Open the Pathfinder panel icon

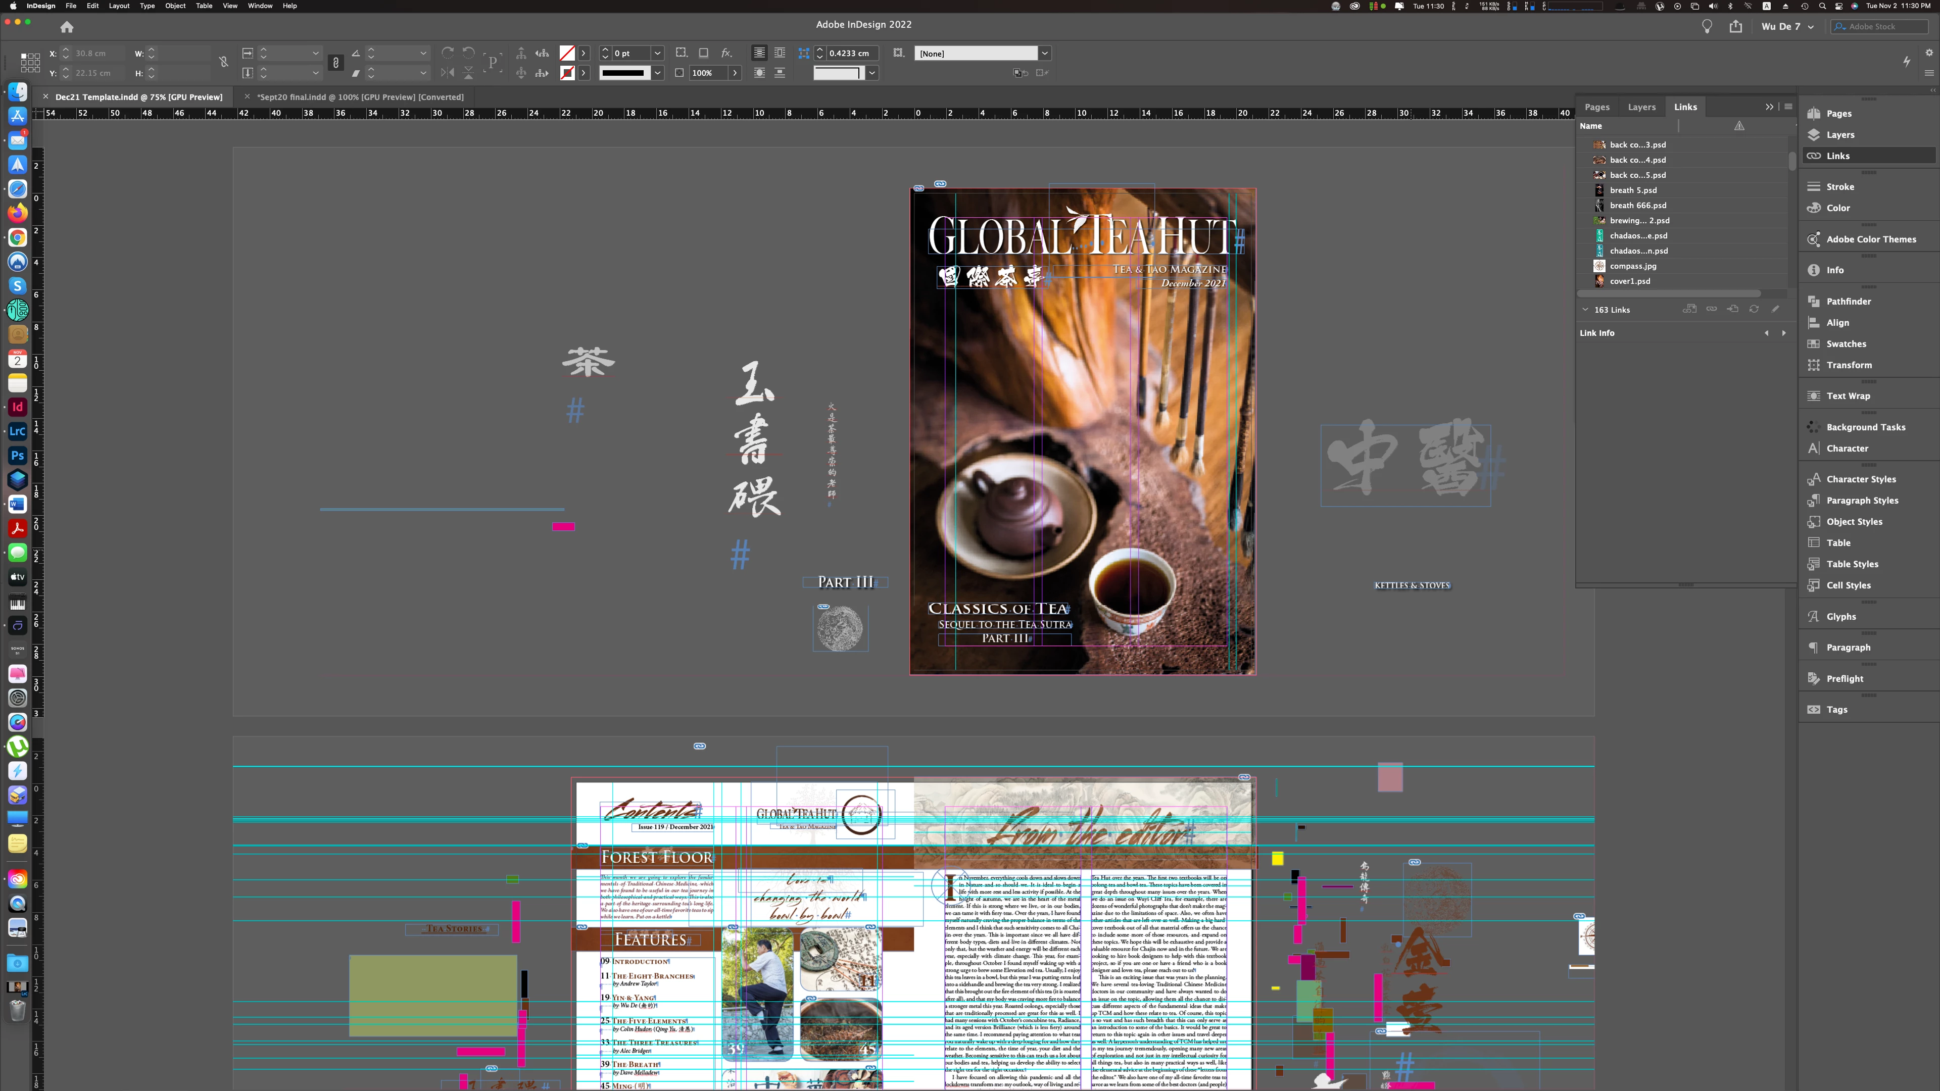pos(1814,301)
